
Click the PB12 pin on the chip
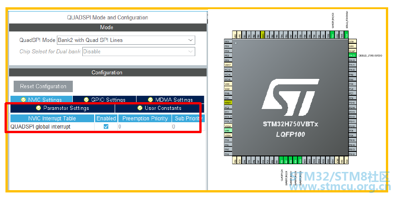(352, 154)
